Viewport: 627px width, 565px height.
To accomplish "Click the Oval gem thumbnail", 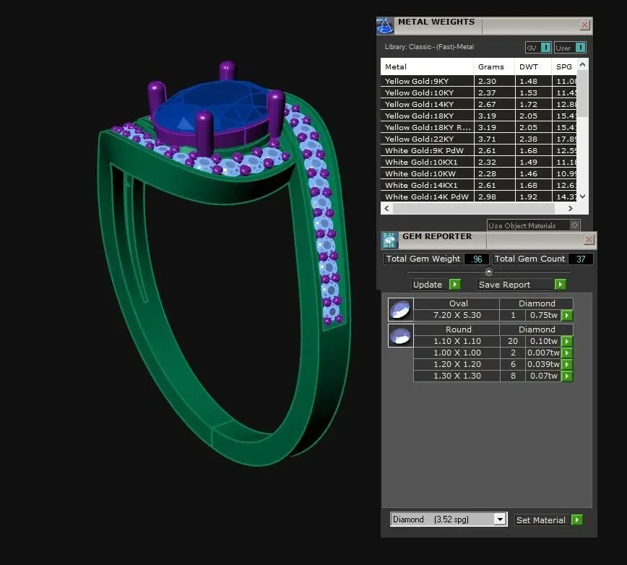I will point(400,309).
